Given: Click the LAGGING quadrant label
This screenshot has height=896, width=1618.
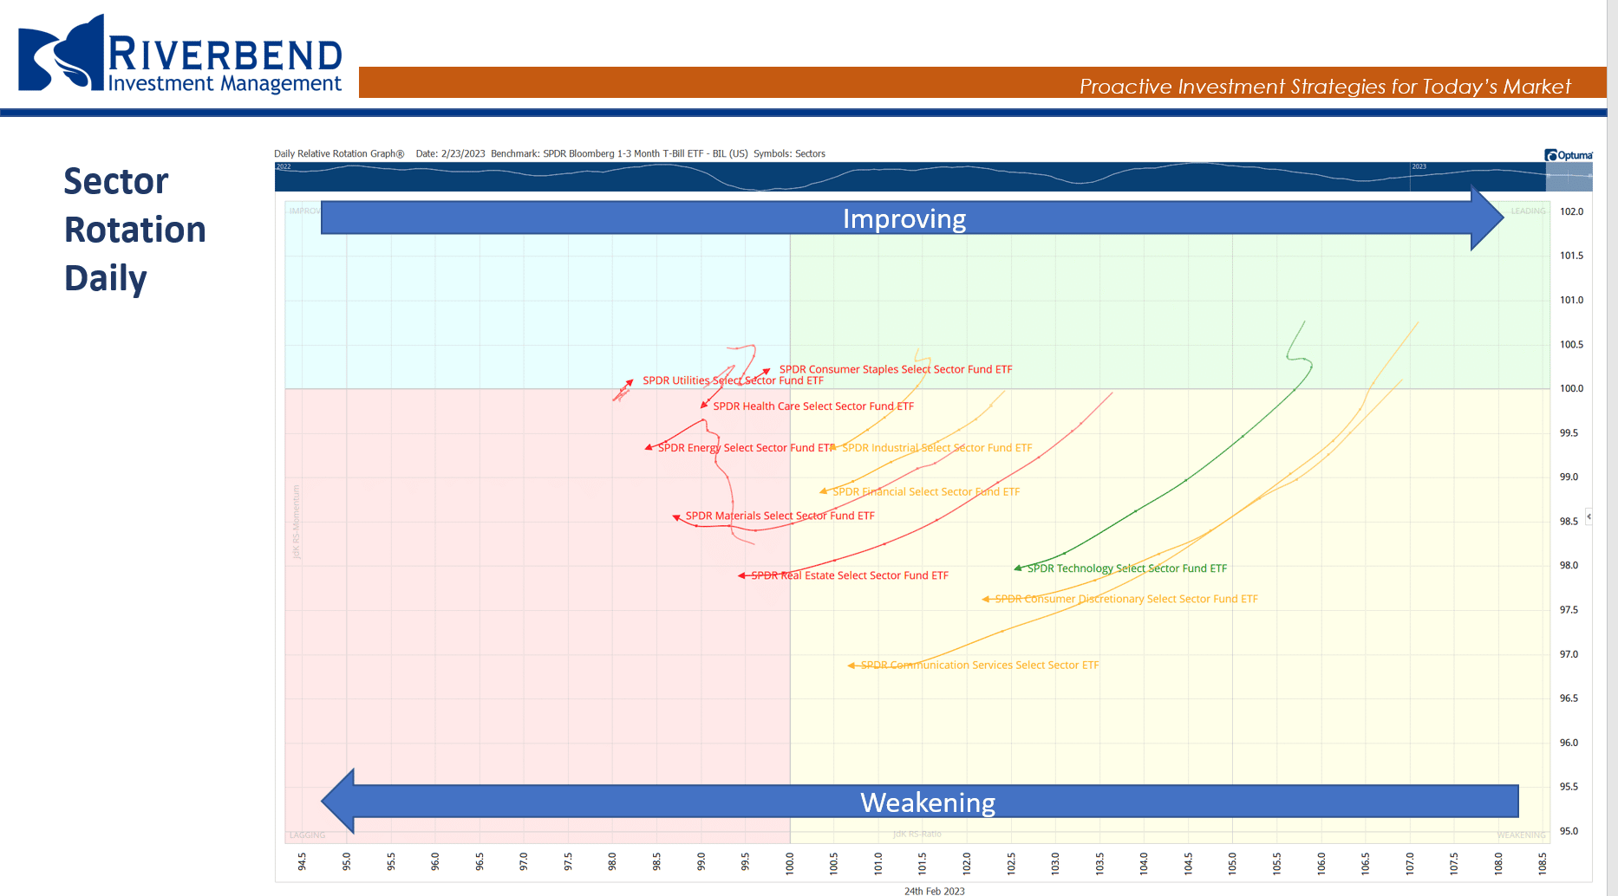Looking at the screenshot, I should (x=307, y=835).
